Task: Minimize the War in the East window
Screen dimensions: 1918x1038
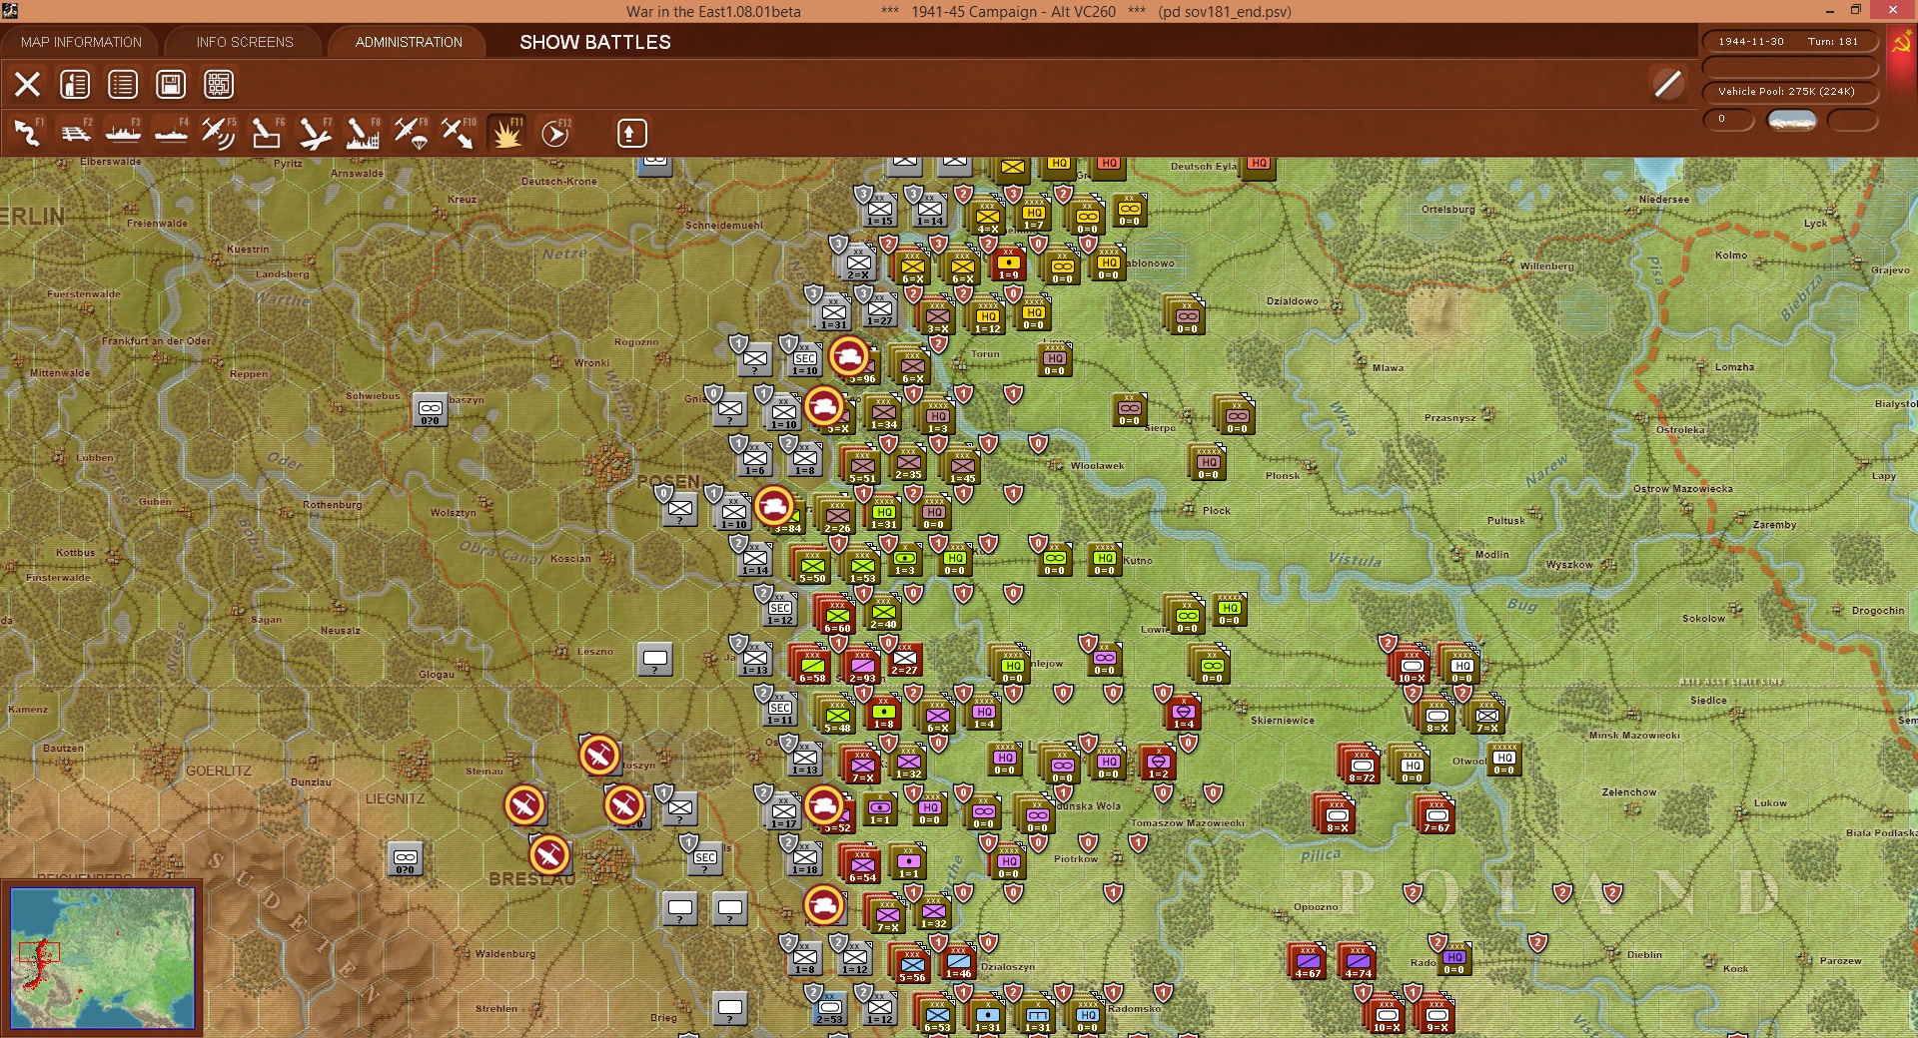Action: pos(1829,11)
